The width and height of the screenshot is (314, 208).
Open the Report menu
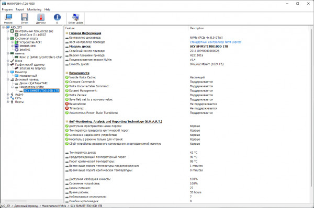pyautogui.click(x=20, y=9)
